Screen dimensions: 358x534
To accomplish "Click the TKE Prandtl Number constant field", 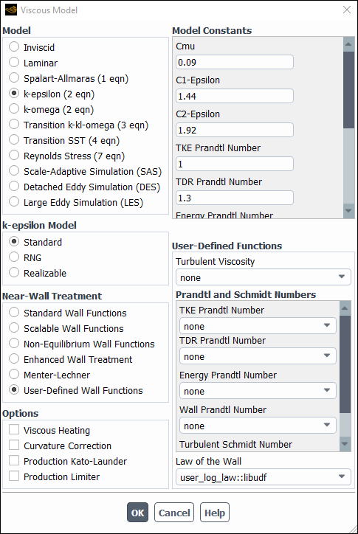I will 235,164.
